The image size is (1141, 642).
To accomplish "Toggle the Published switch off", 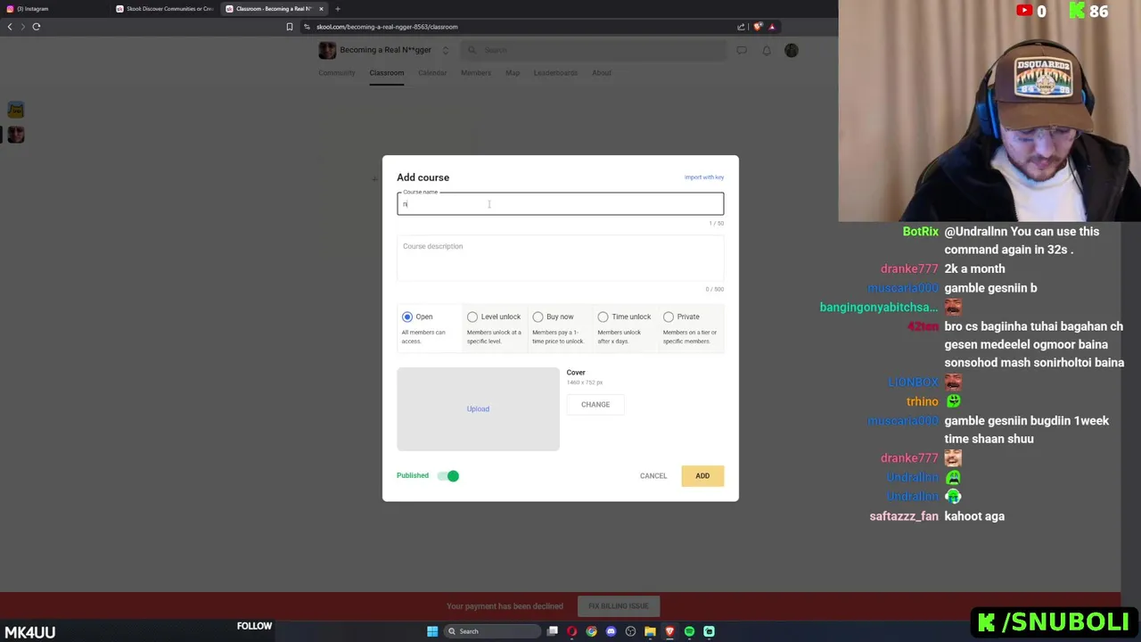I will click(x=448, y=476).
